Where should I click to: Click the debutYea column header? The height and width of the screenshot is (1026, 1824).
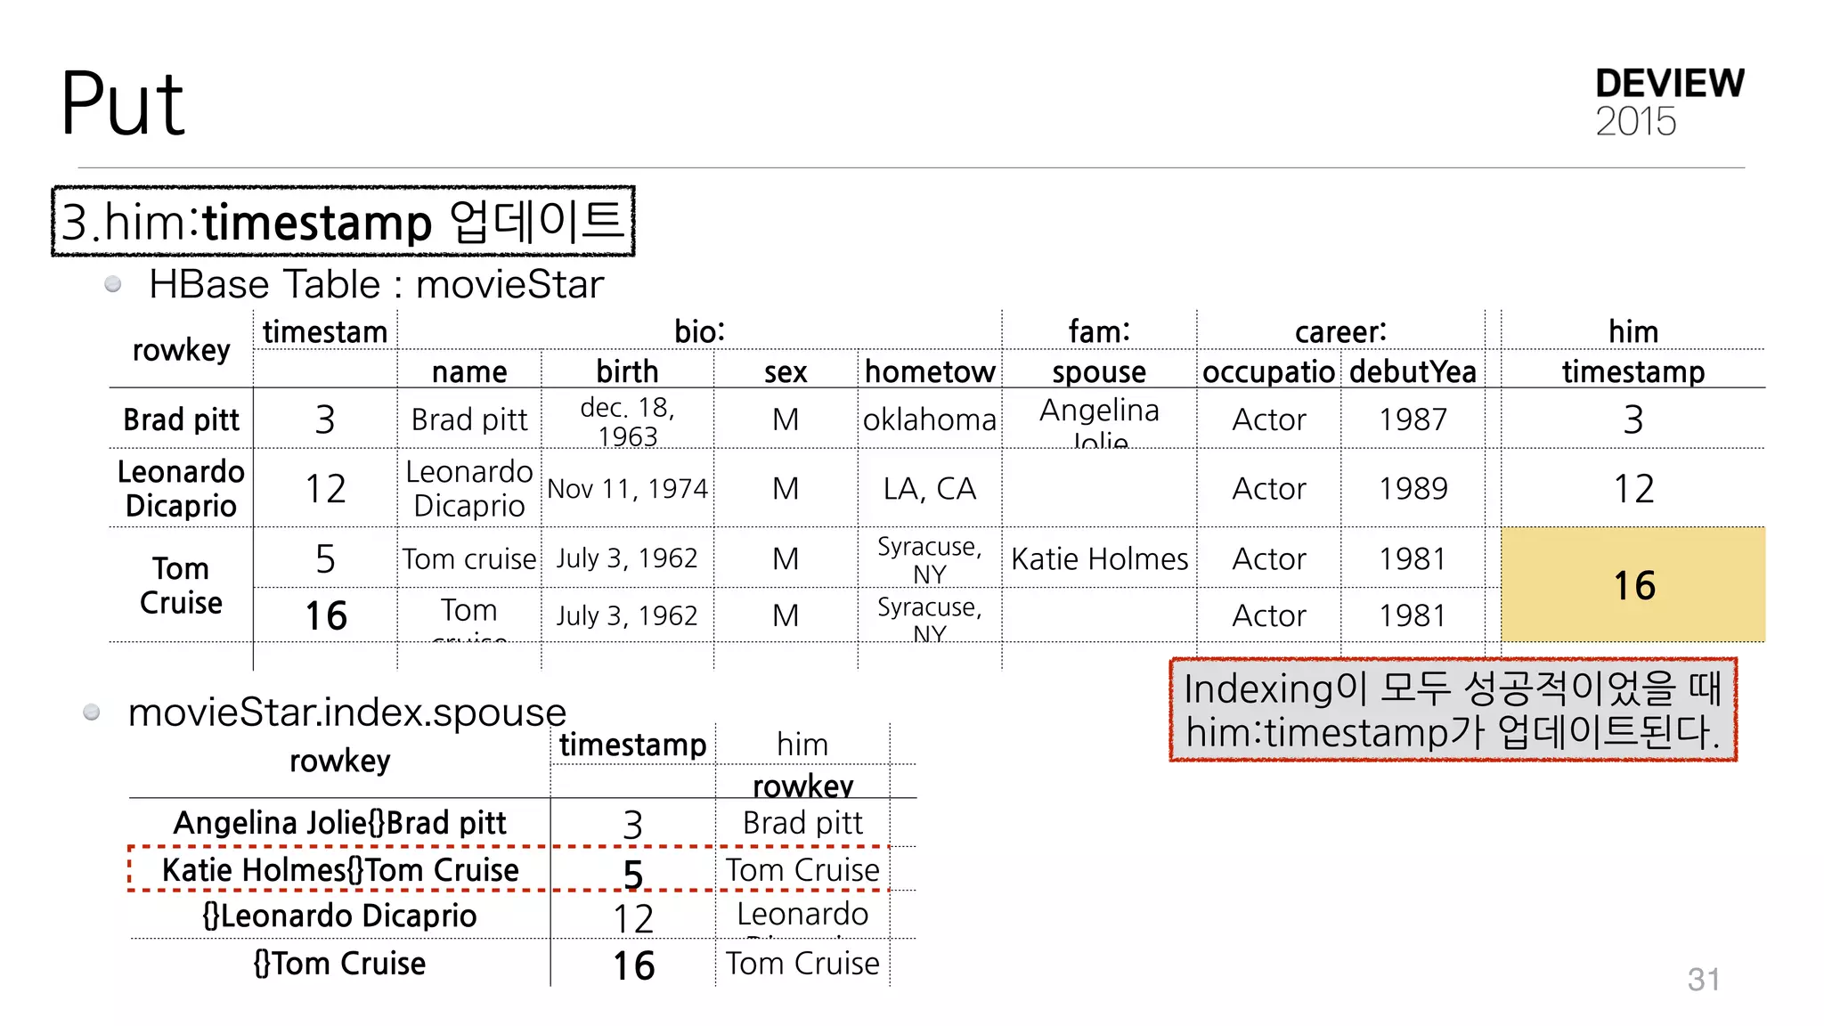[x=1413, y=371]
